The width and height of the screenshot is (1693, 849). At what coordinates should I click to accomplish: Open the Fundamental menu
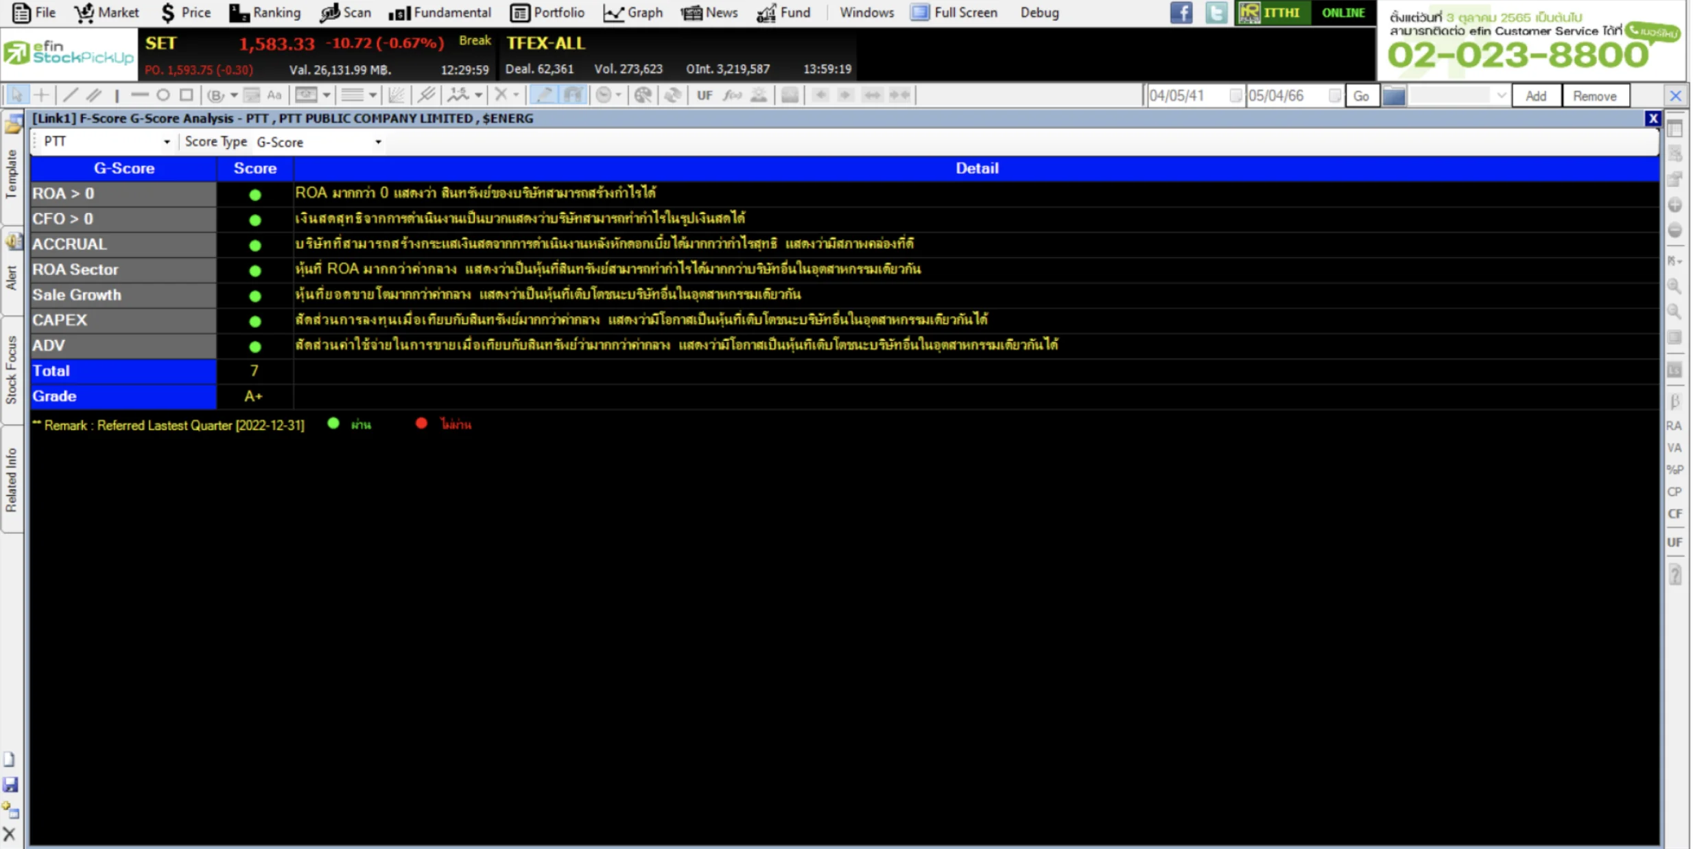coord(440,12)
